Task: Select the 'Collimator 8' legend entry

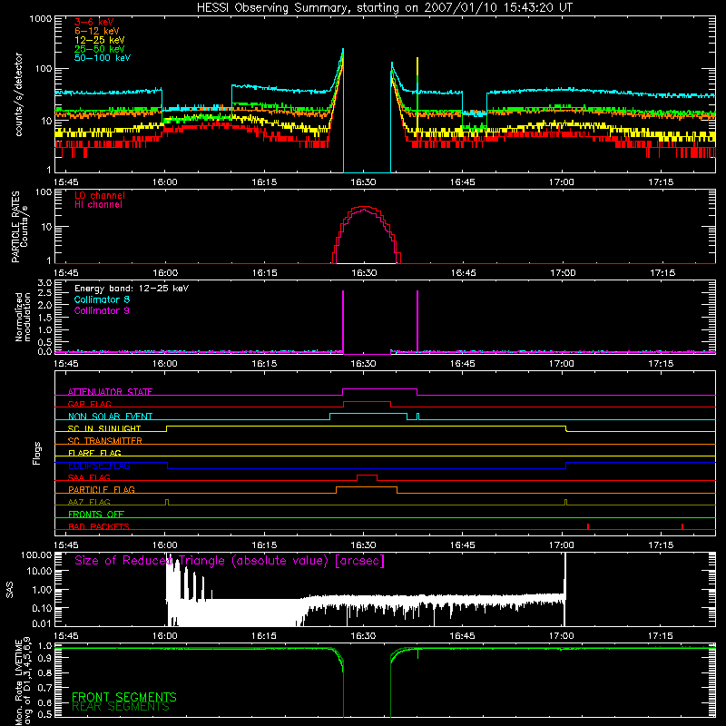Action: pos(102,299)
